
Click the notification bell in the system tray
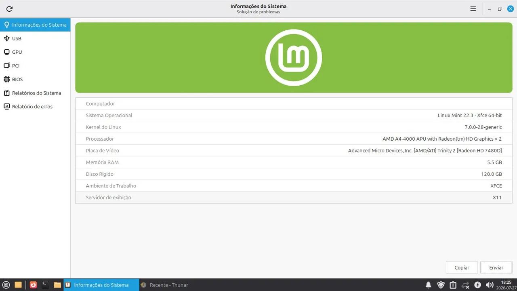[x=429, y=285]
